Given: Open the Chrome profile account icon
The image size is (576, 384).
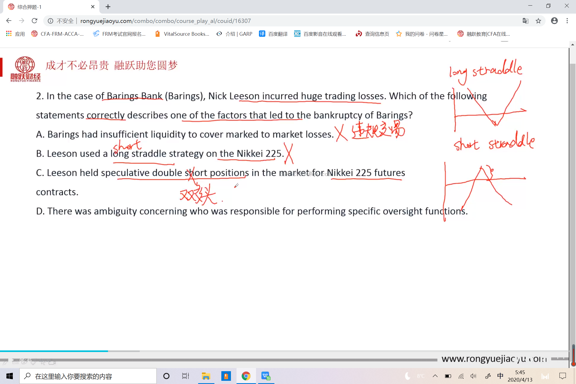Looking at the screenshot, I should coord(554,21).
